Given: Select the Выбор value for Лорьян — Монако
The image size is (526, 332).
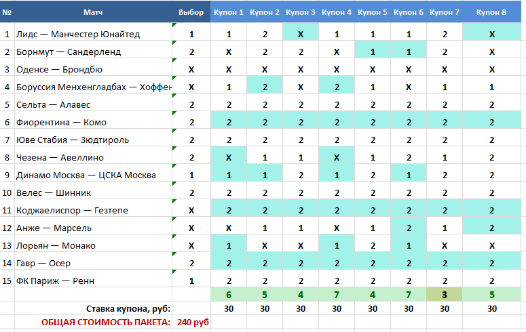Looking at the screenshot, I should click(191, 245).
